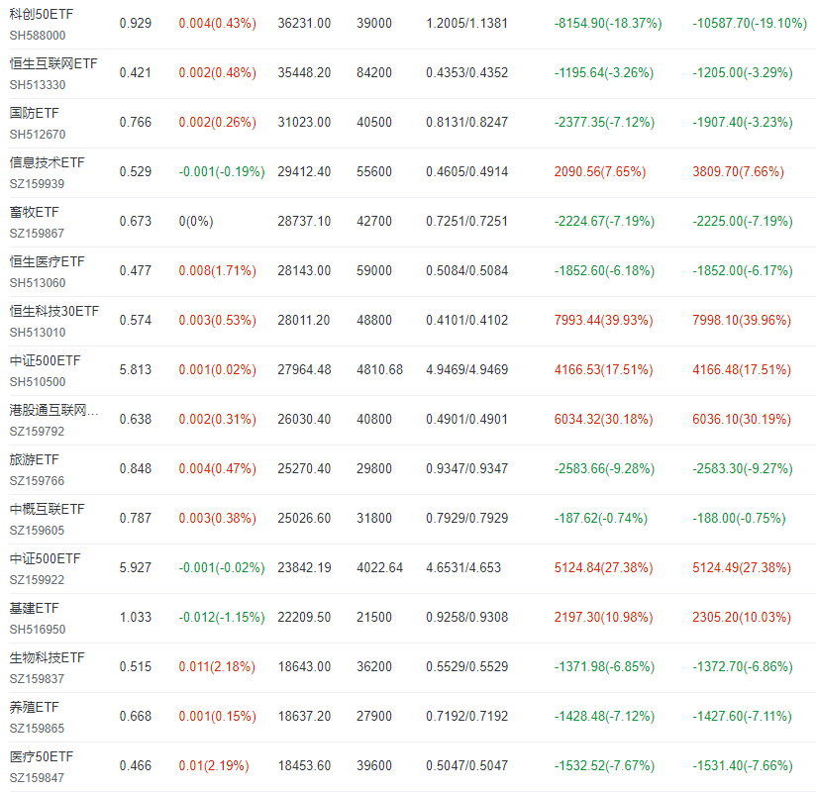The image size is (816, 792).
Task: Click the code SH588000
Action: 38,36
